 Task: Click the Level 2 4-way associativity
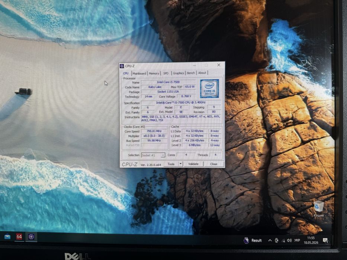[x=215, y=140]
